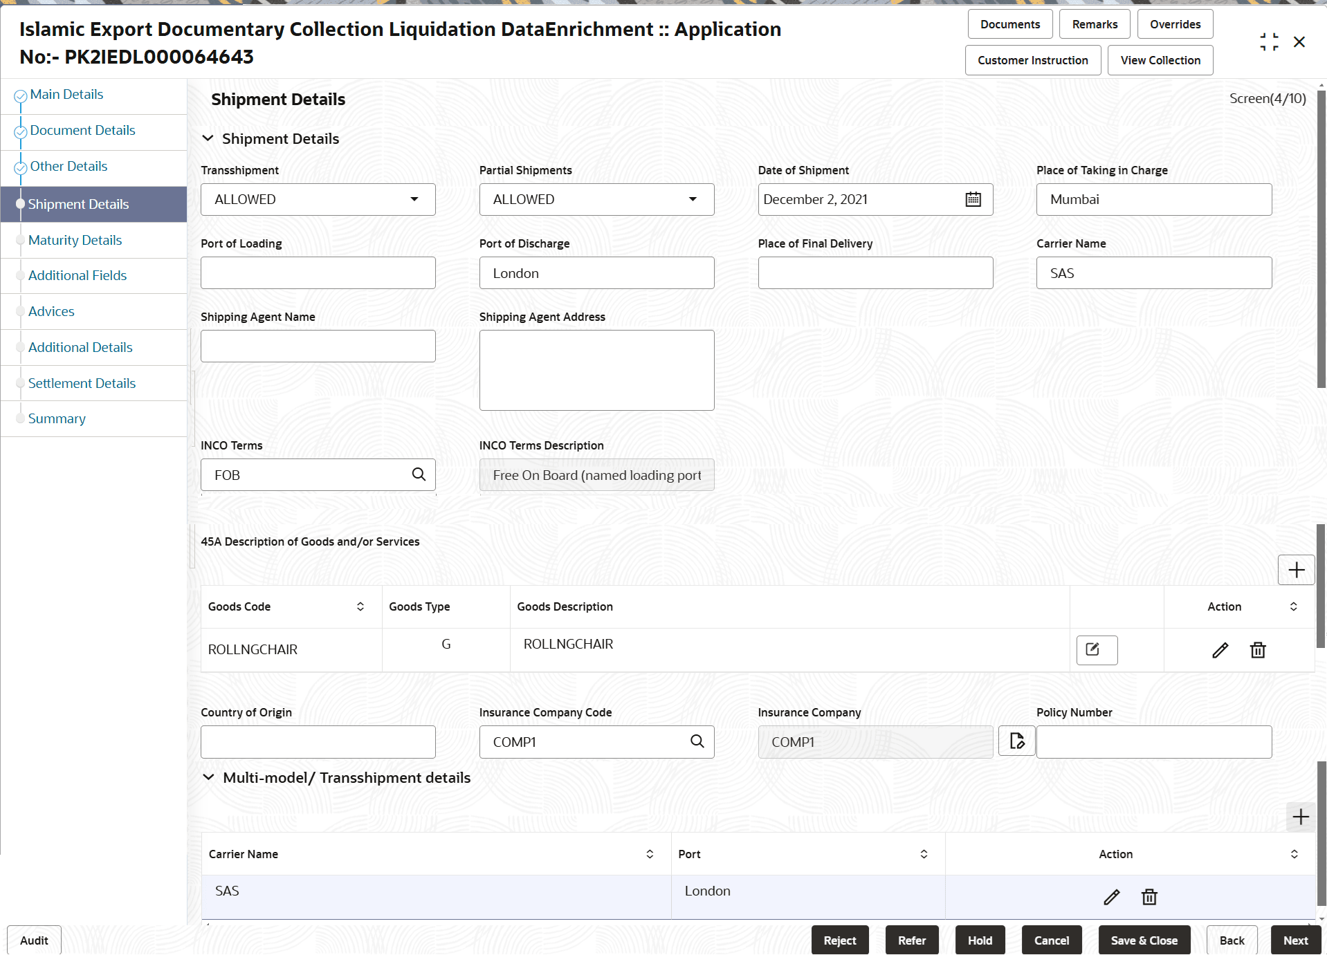Sort the Carrier Name column
Image resolution: width=1327 pixels, height=955 pixels.
click(649, 854)
